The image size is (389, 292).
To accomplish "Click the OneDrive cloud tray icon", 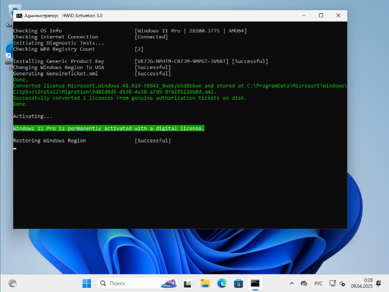I will coord(304,283).
